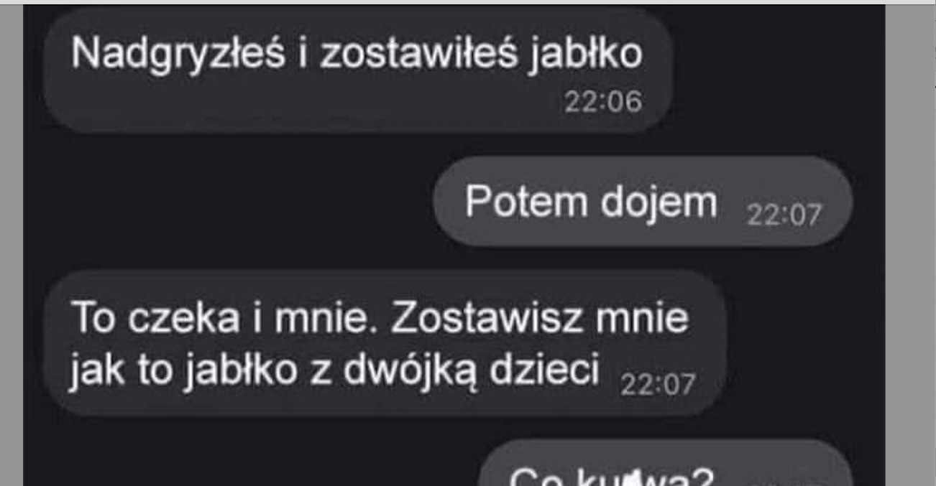The width and height of the screenshot is (936, 486).
Task: Click the 22:06 timestamp
Action: pos(602,102)
